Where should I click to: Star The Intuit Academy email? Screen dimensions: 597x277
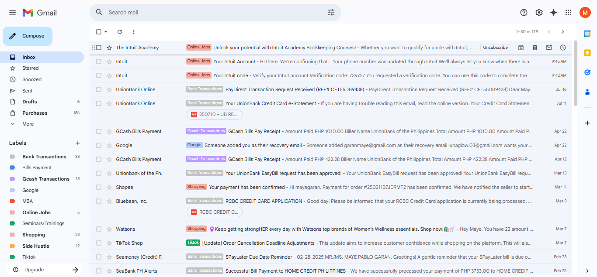109,48
